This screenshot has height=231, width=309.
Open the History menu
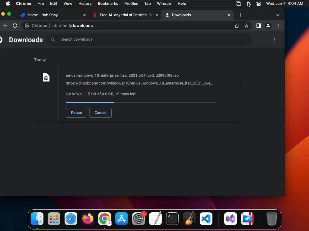(x=85, y=4)
